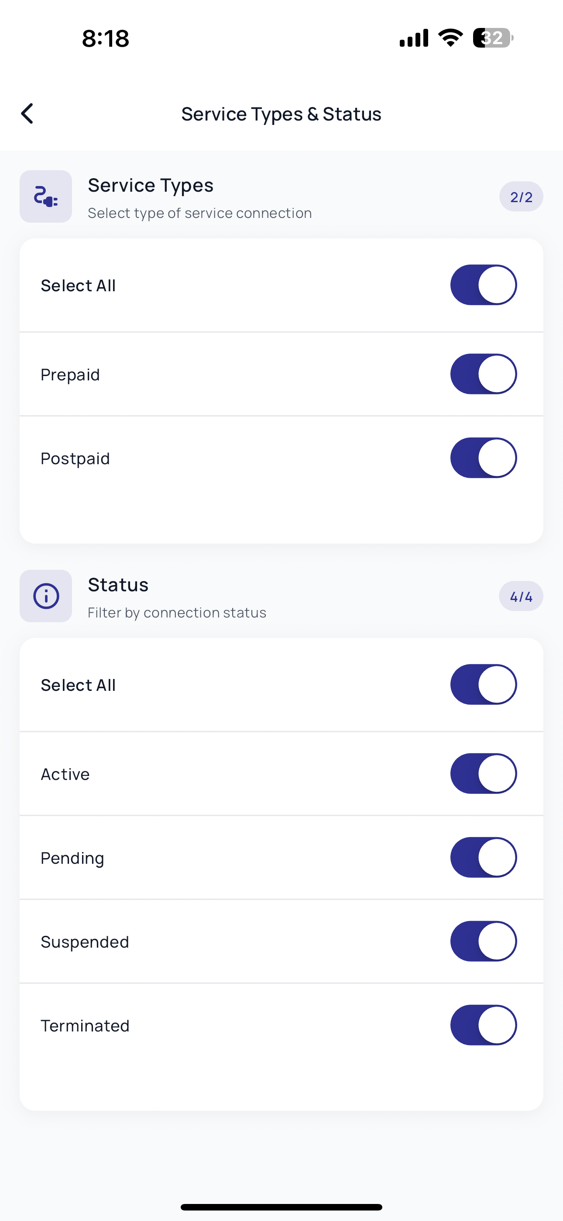This screenshot has width=563, height=1221.
Task: Toggle Select All for Service Types
Action: pos(484,285)
